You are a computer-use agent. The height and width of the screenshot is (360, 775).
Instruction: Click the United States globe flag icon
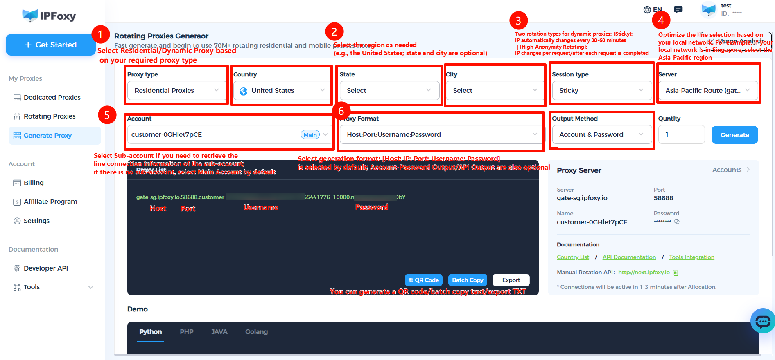[243, 91]
